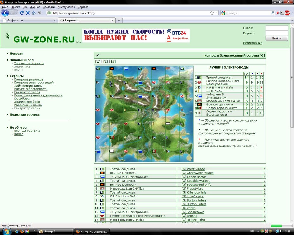Open Блог Сан Саныча link
294x235 pixels.
tap(27, 131)
